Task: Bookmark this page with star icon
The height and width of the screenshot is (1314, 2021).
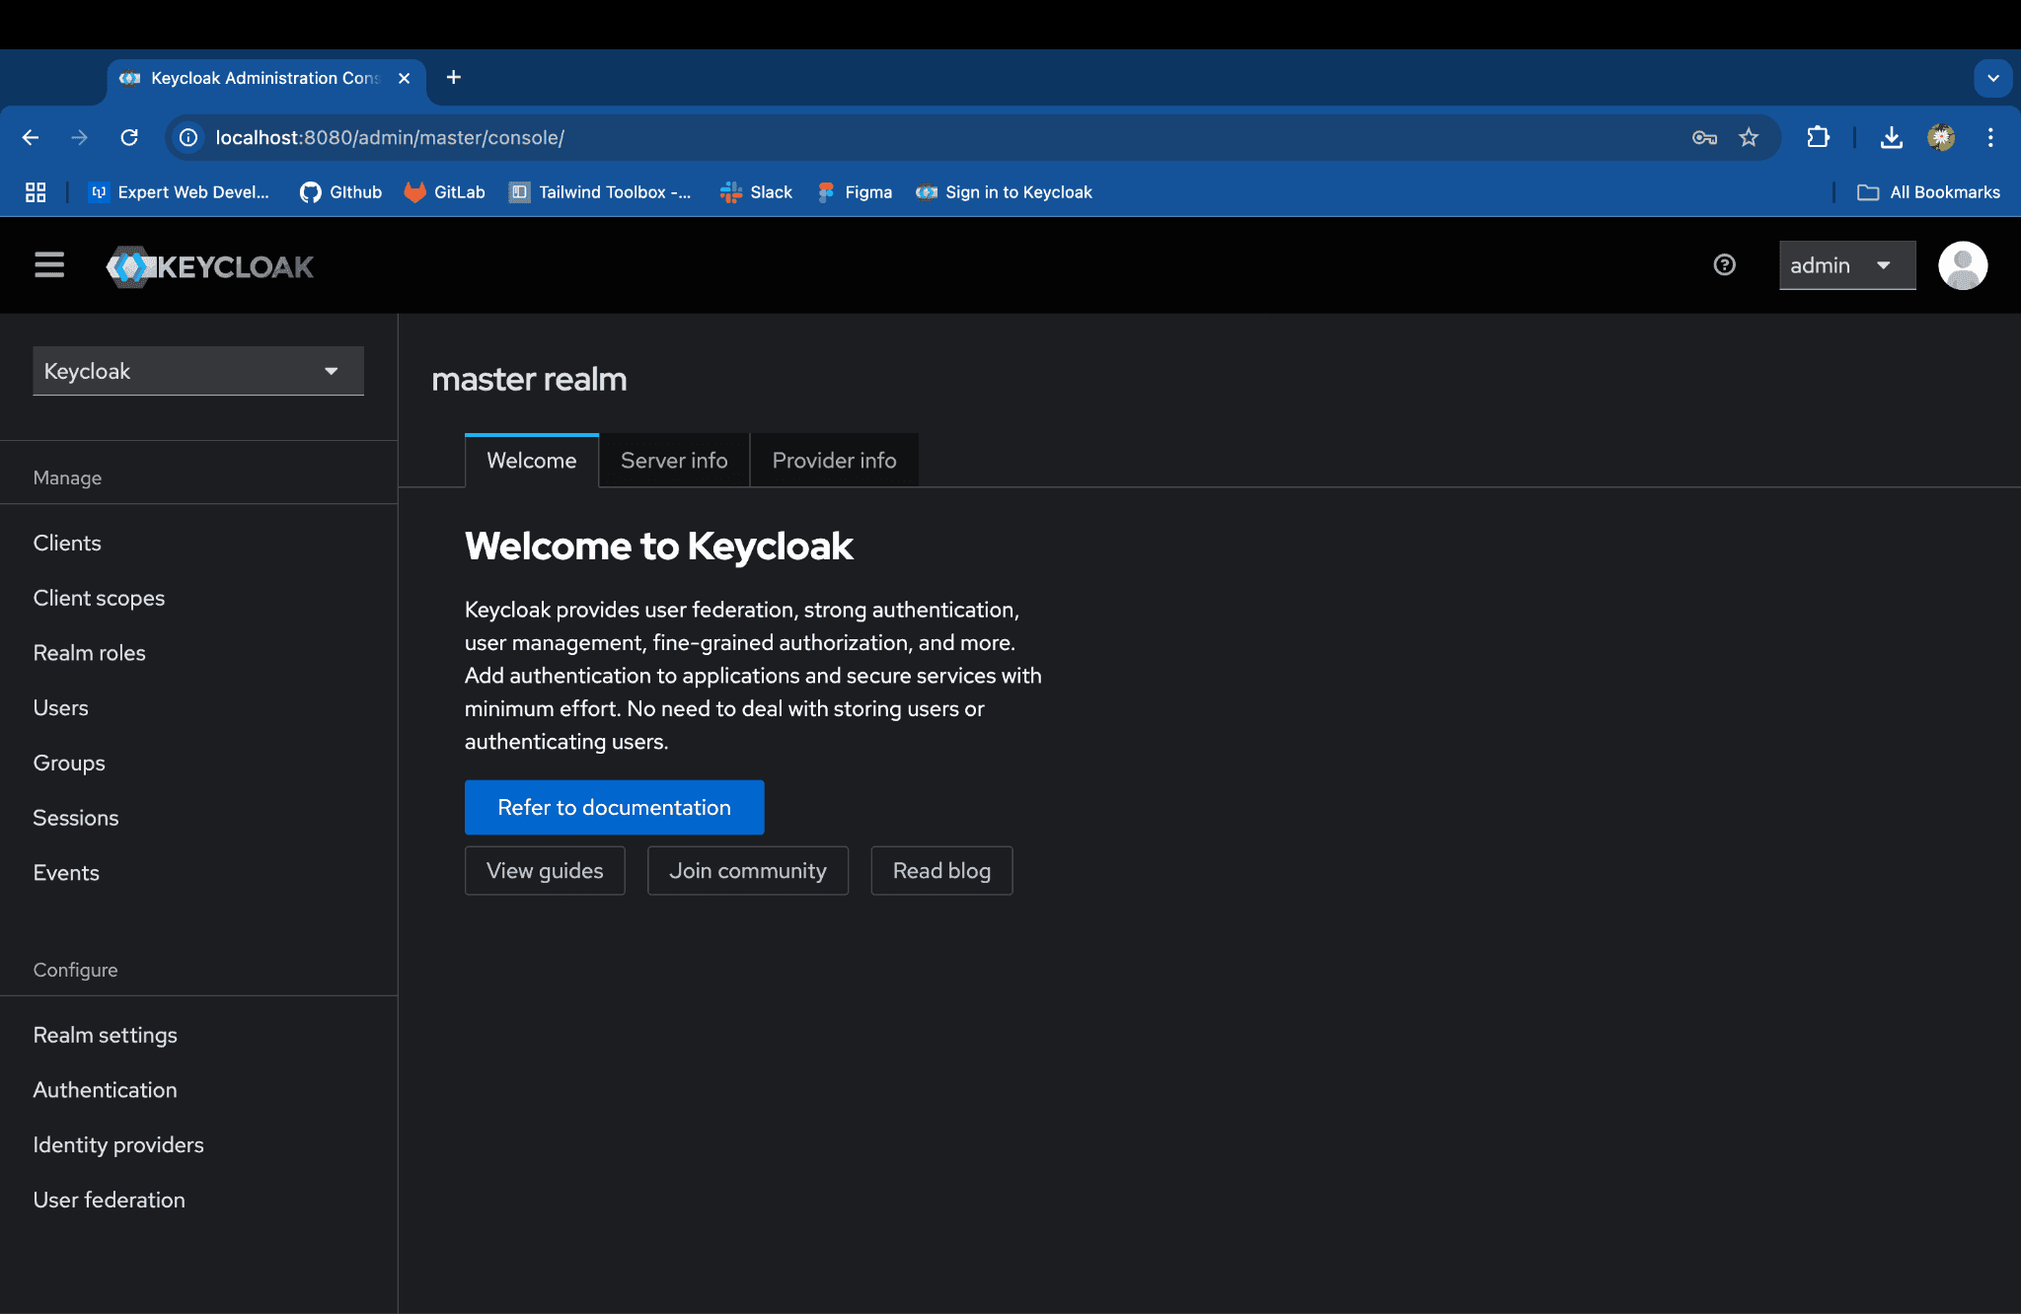Action: (x=1749, y=138)
